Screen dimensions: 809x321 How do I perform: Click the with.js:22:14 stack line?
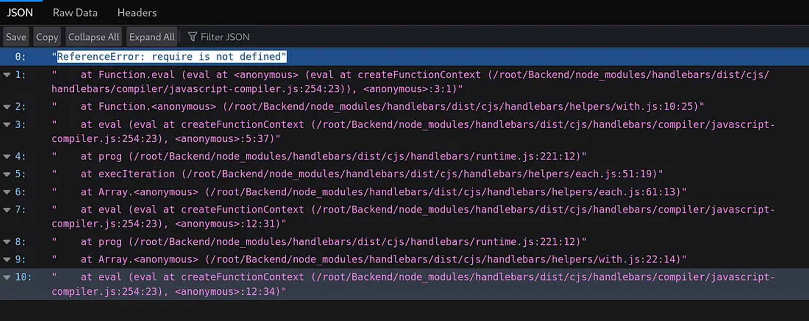(369, 259)
